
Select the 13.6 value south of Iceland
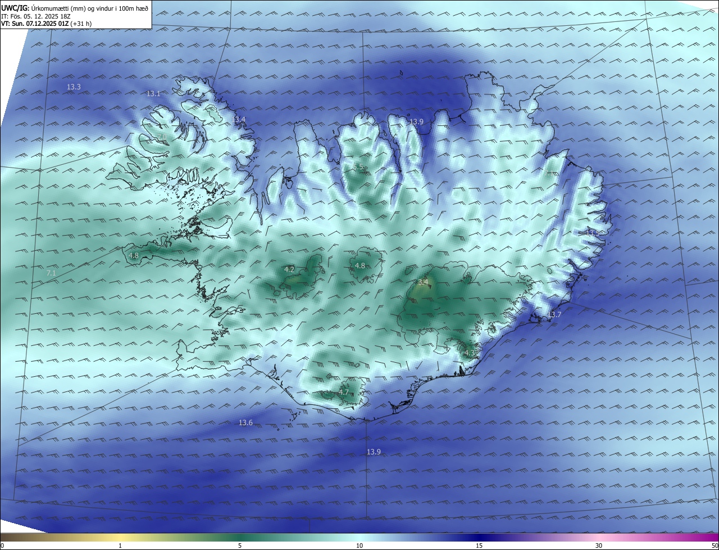click(x=245, y=422)
